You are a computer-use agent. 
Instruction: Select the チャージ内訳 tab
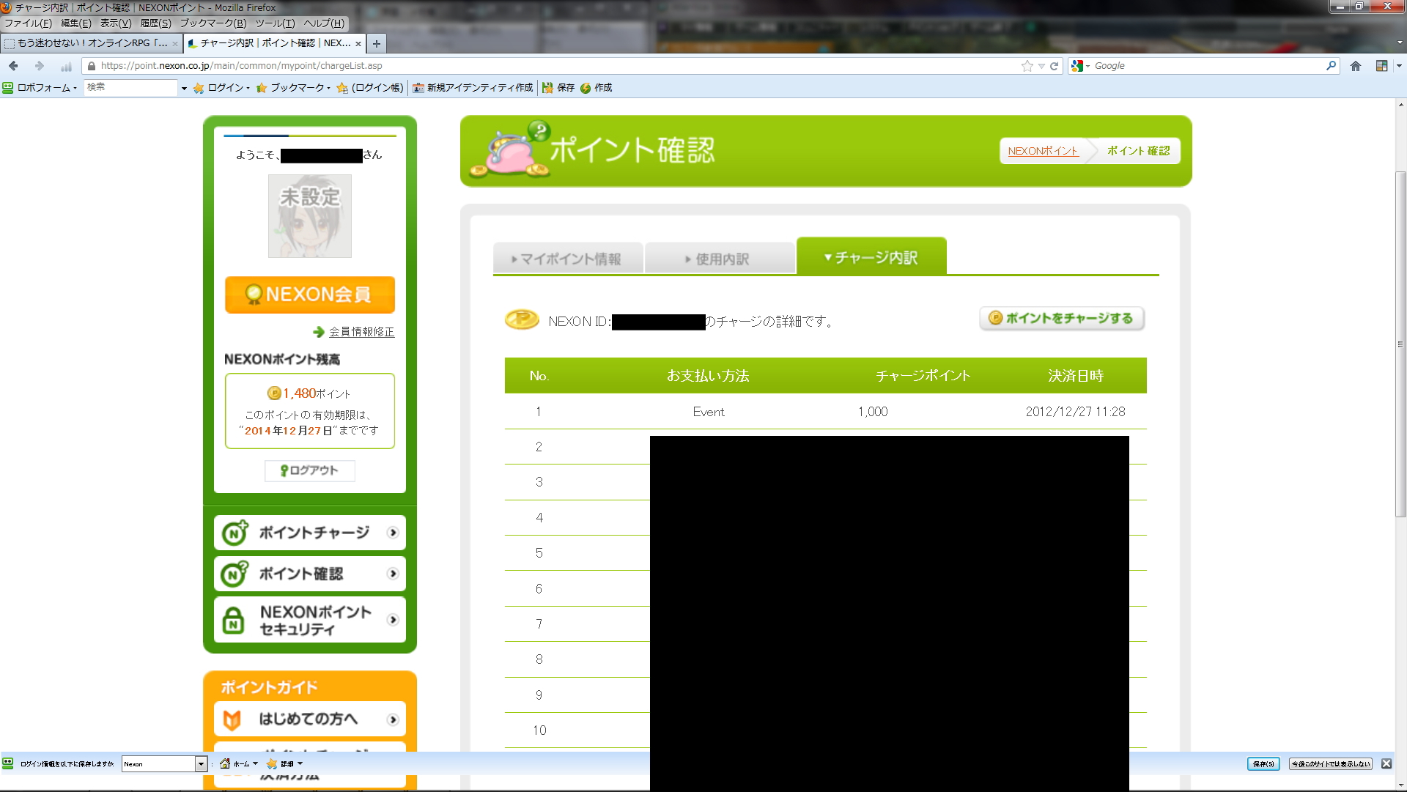871,256
